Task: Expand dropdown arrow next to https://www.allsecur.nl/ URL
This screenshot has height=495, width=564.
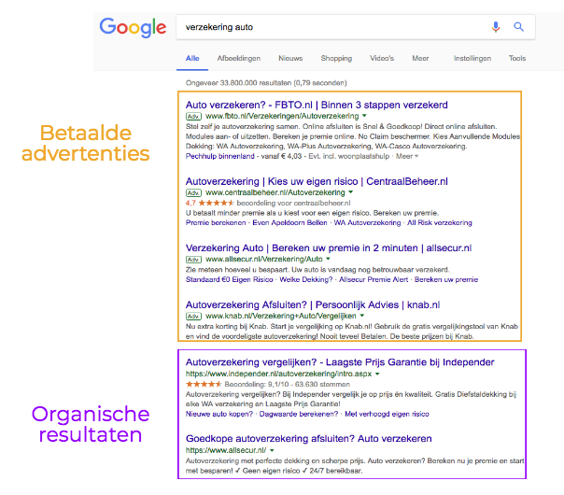Action: pos(272,450)
